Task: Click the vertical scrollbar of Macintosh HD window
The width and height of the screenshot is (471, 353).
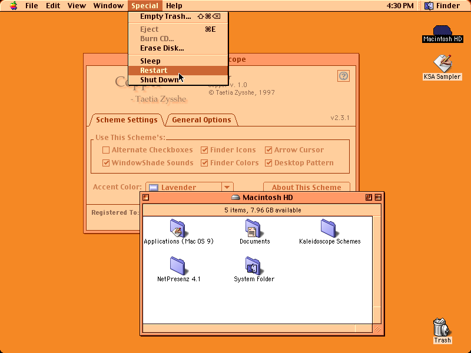Action: coord(377,270)
